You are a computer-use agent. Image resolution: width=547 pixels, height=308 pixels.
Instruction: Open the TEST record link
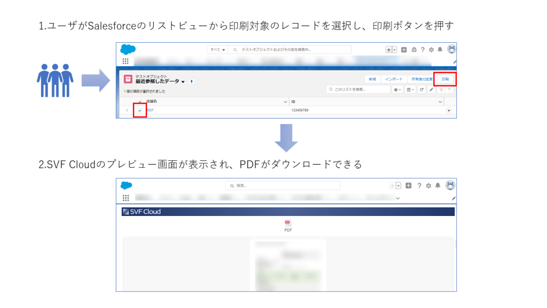pos(150,111)
